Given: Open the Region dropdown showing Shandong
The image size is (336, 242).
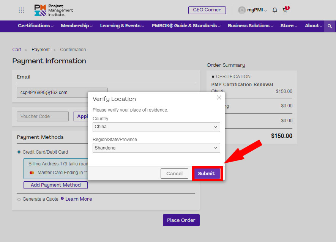Looking at the screenshot, I should click(x=156, y=148).
